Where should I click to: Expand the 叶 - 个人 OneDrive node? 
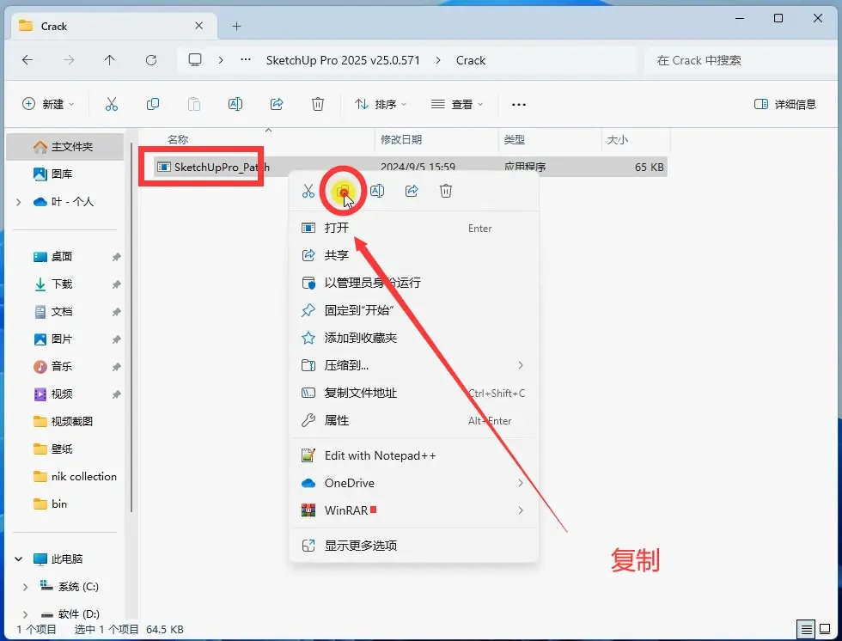click(19, 202)
